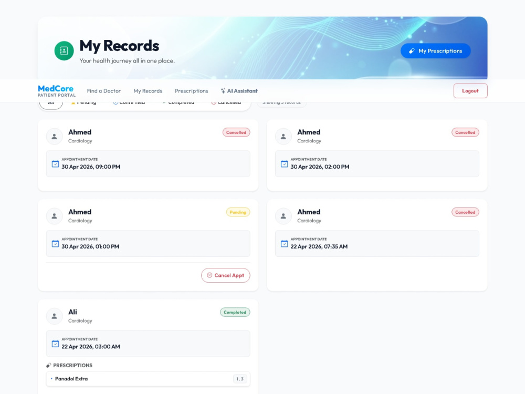The width and height of the screenshot is (525, 394).
Task: Click avatar icon on the 02:00 PM Ahmed card
Action: coord(283,137)
